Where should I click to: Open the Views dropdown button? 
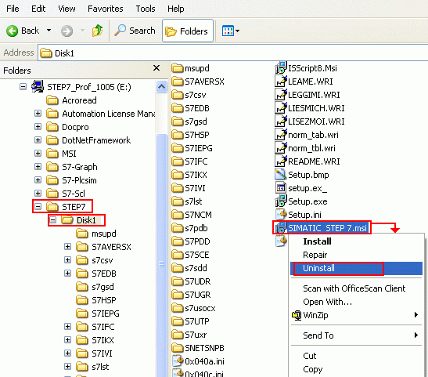tap(231, 31)
